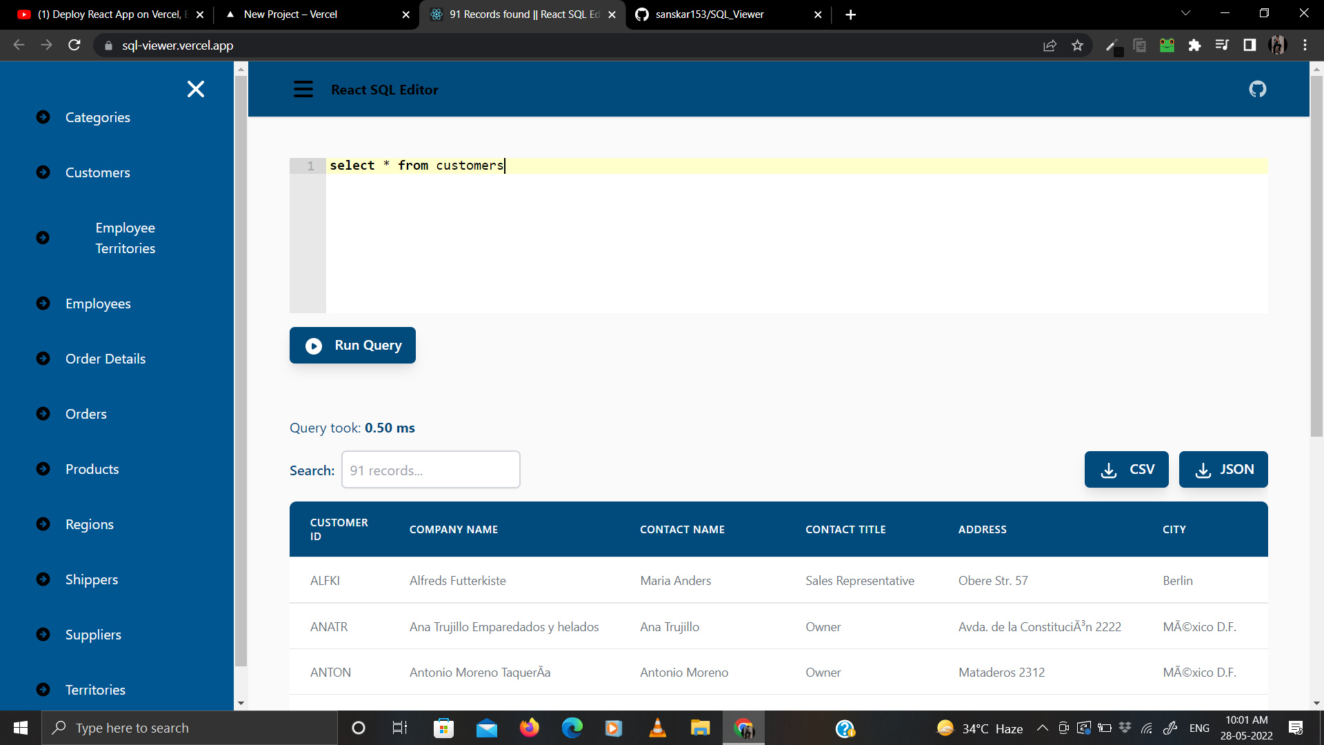This screenshot has height=745, width=1324.
Task: Close the sidebar with the X icon
Action: 195,89
